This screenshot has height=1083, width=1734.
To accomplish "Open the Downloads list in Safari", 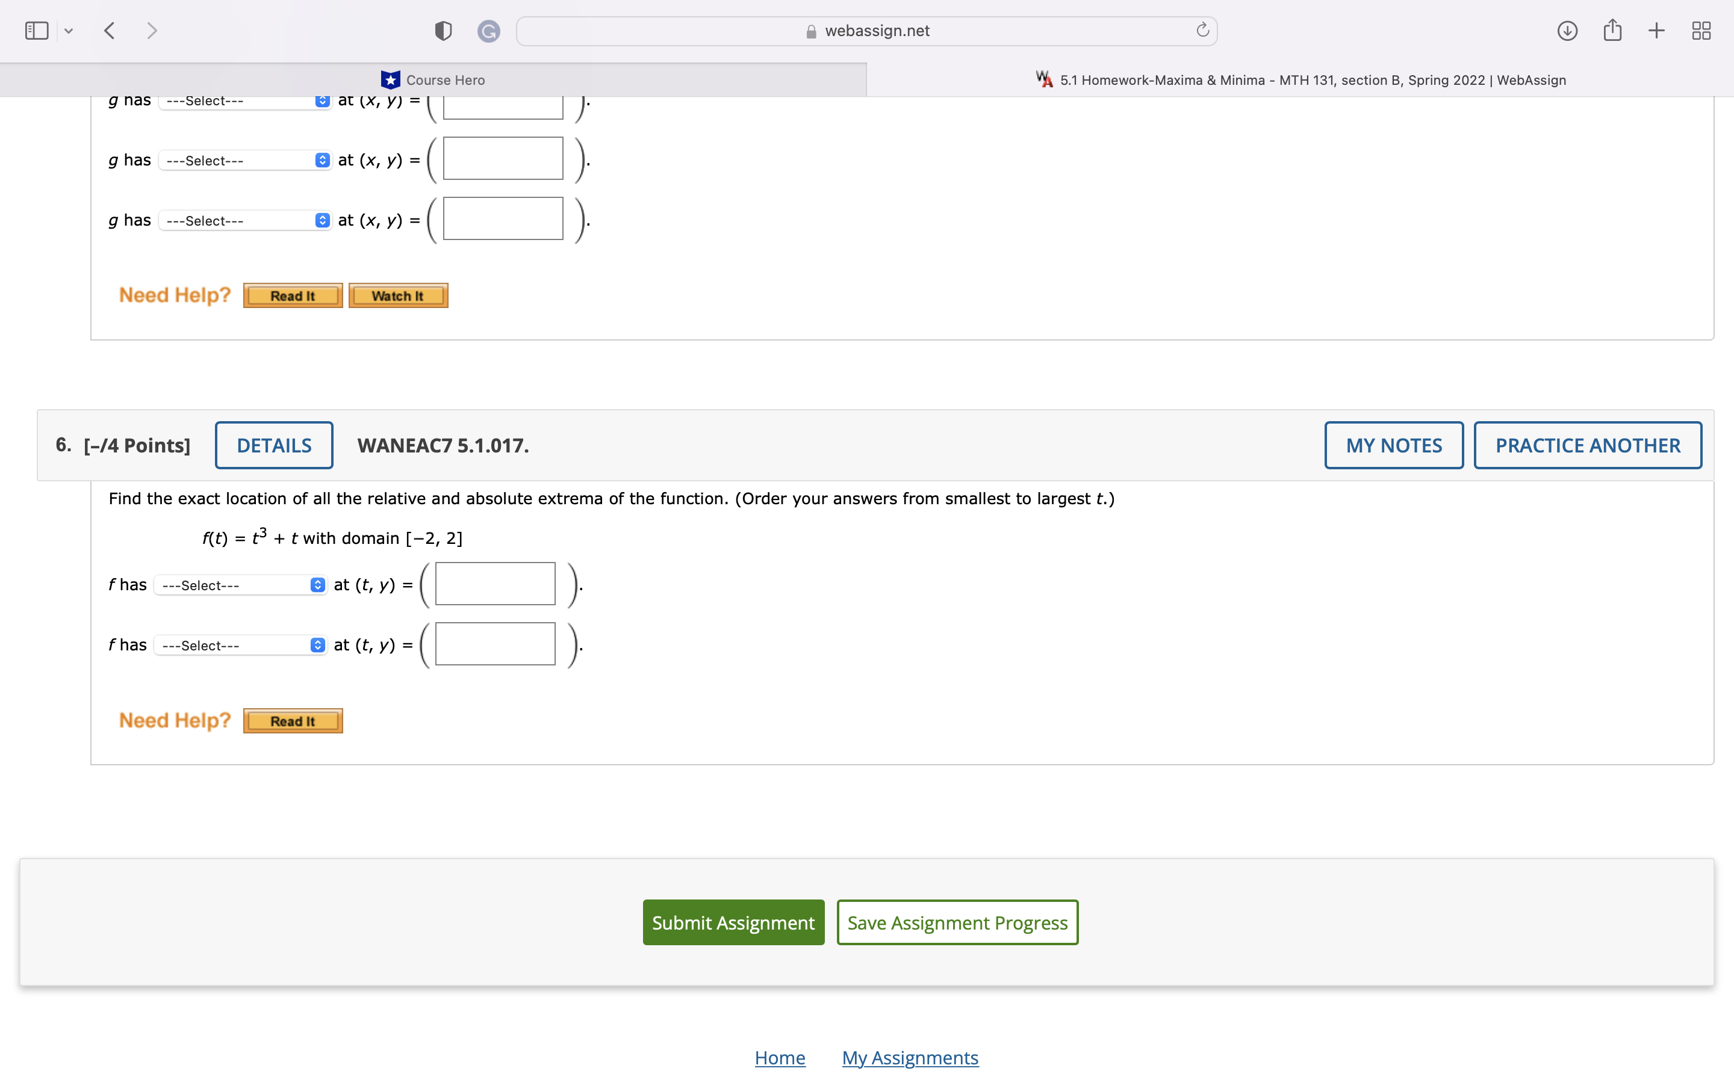I will point(1567,30).
